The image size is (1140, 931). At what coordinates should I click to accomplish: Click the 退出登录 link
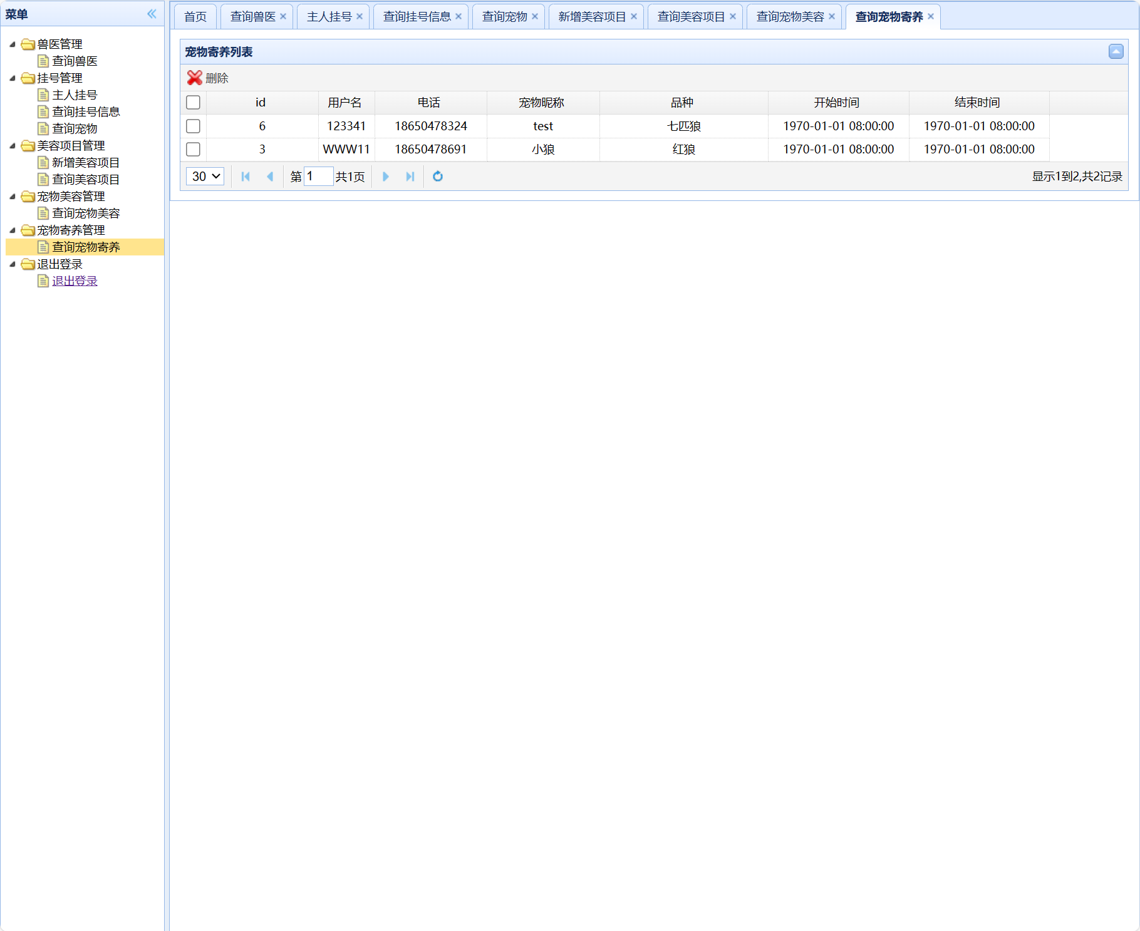tap(75, 281)
